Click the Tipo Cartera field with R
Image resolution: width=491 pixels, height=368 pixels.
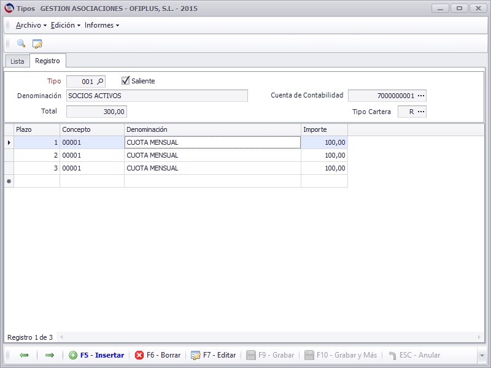click(412, 112)
